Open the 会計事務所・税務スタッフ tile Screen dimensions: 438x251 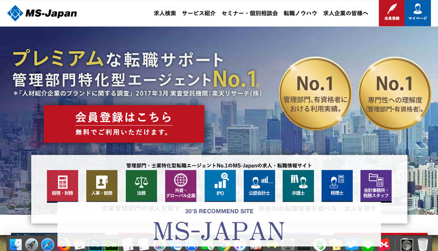[x=376, y=186]
